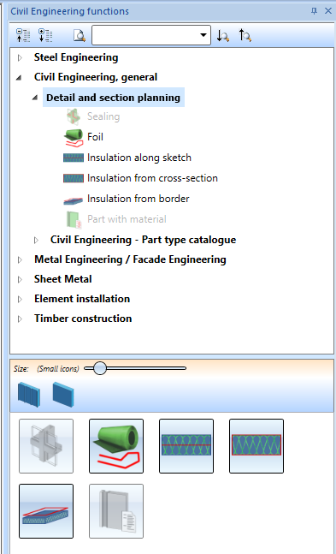Click the icon size slider handle
This screenshot has height=554, width=336.
(100, 368)
